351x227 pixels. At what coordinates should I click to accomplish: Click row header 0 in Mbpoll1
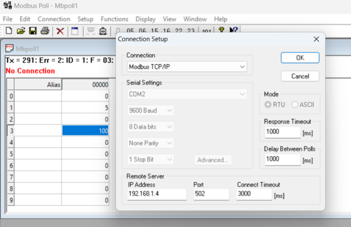click(x=11, y=96)
